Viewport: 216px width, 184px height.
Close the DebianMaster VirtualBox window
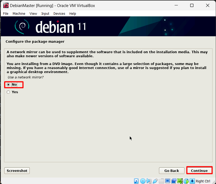tap(208, 5)
